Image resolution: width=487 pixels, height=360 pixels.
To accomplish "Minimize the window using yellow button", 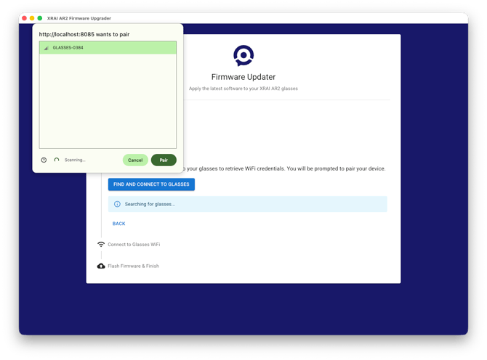I will click(32, 17).
